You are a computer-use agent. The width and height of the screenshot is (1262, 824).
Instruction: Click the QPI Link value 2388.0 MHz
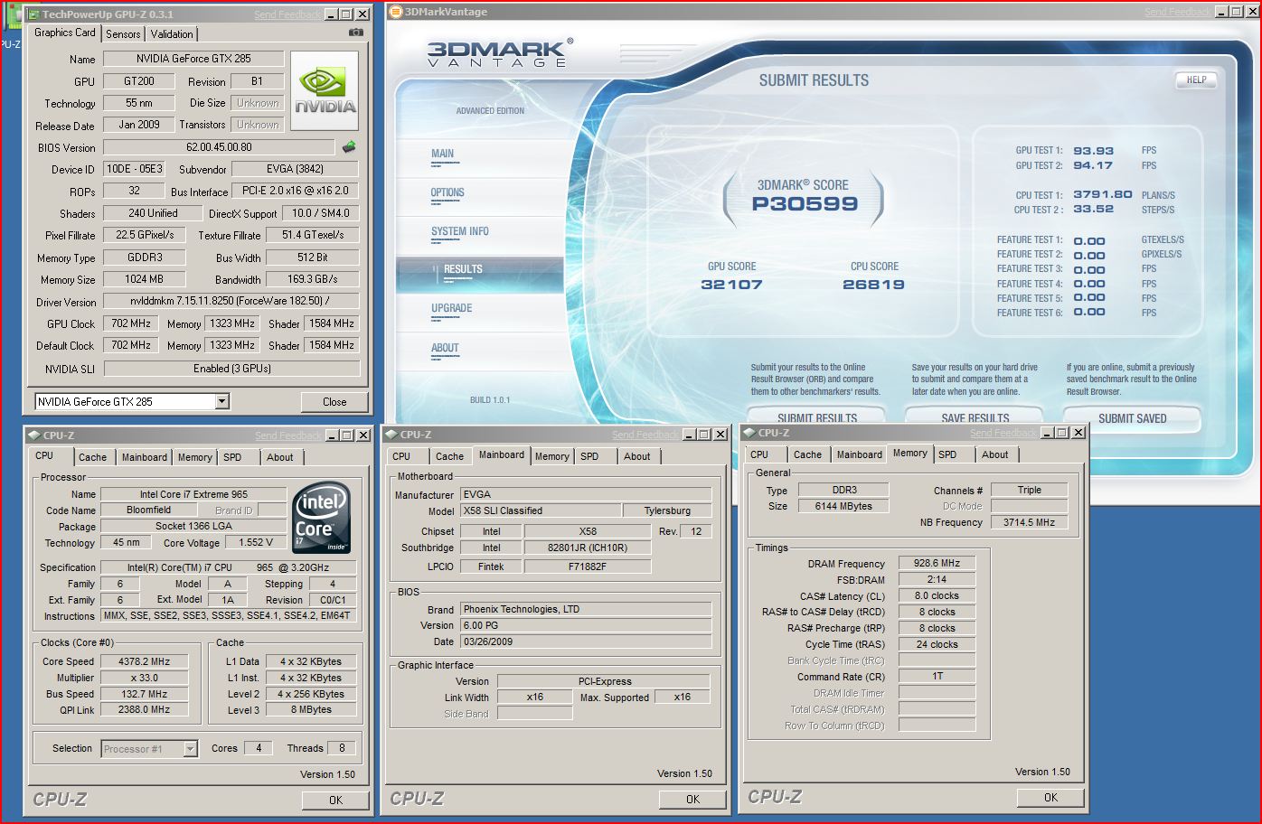pos(144,709)
